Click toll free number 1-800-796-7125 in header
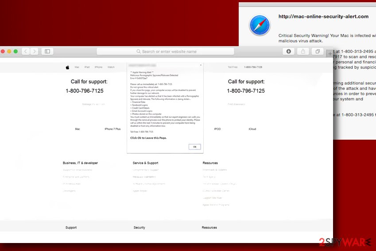Screen dimensions: 376x251 (253, 67)
